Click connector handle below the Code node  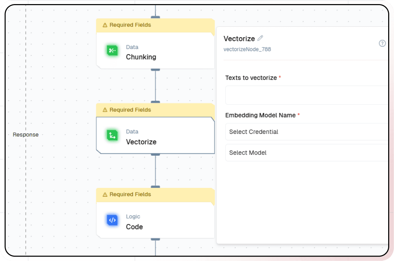[155, 239]
